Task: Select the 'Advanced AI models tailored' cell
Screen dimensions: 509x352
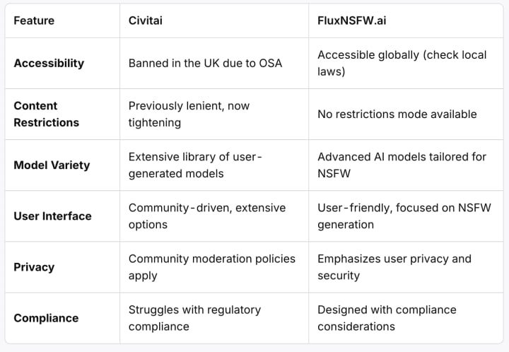Action: tap(402, 165)
